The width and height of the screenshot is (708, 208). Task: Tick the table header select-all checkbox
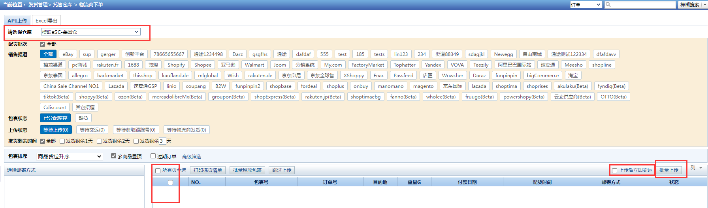click(170, 182)
